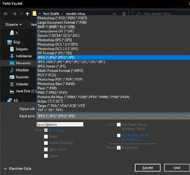
Task: Choose CompuServe GIF format
Action: pyautogui.click(x=113, y=31)
